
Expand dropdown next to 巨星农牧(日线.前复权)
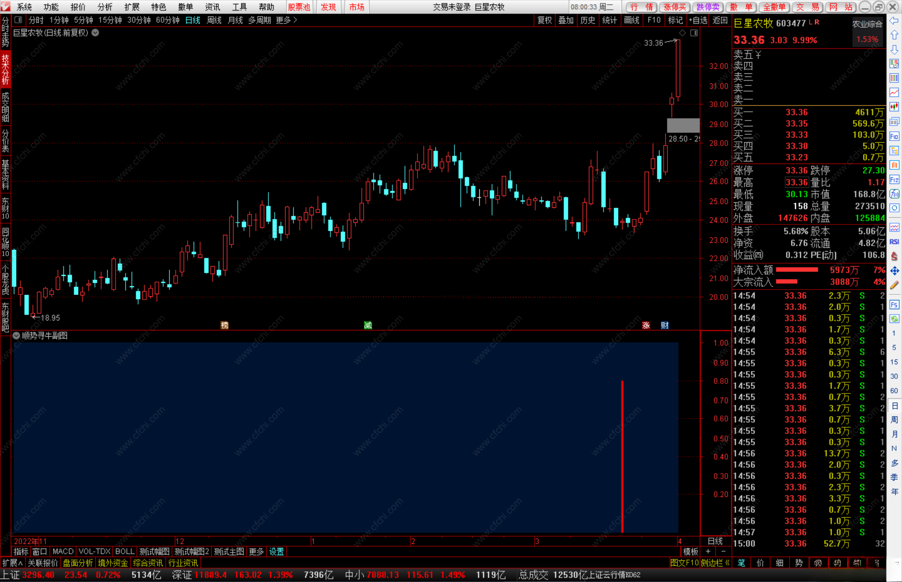(96, 33)
